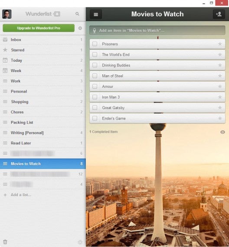Click the Prisoners item title
229x247 pixels.
click(x=110, y=44)
